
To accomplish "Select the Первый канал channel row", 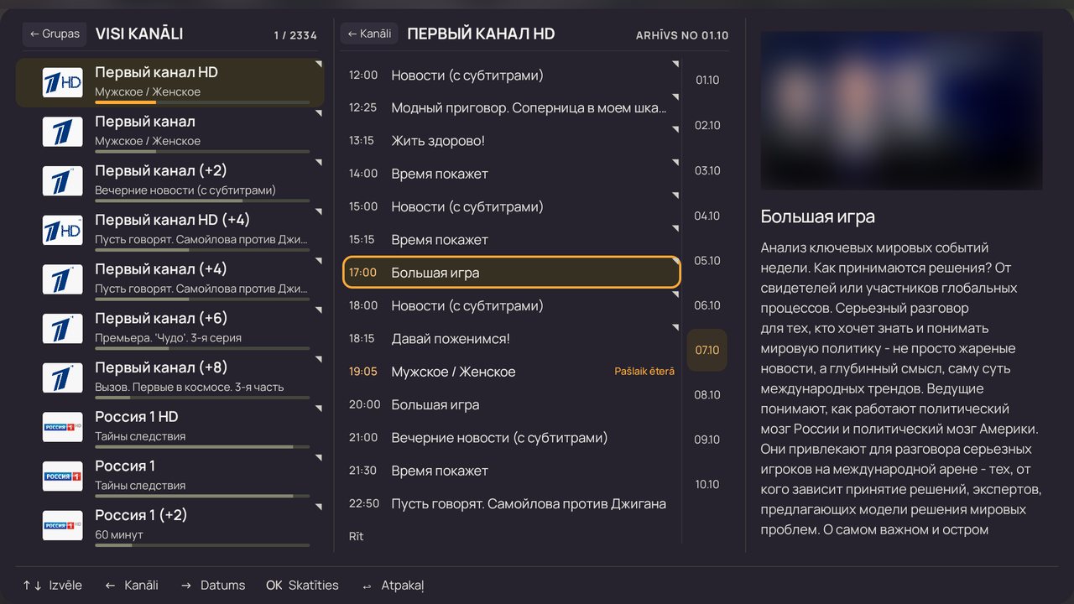I will [x=169, y=132].
